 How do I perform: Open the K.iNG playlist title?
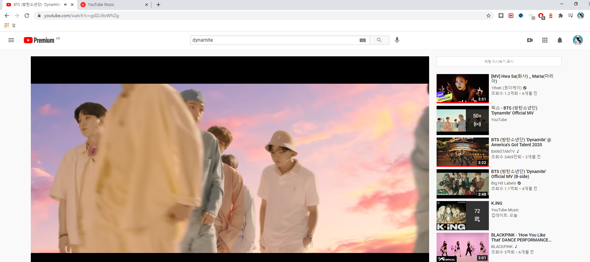[x=497, y=203]
